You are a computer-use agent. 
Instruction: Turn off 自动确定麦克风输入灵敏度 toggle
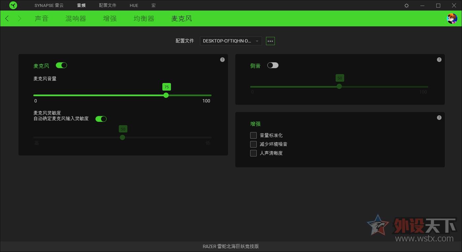coord(101,119)
